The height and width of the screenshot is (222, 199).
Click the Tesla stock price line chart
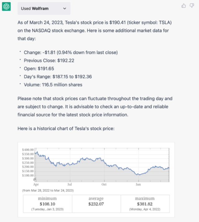point(102,164)
